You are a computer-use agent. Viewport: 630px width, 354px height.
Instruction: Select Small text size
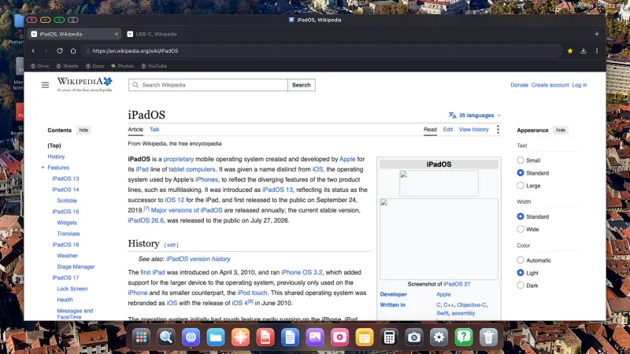coord(521,160)
